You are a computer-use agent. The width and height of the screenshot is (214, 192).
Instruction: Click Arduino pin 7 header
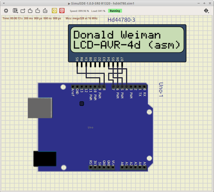pos(113,86)
